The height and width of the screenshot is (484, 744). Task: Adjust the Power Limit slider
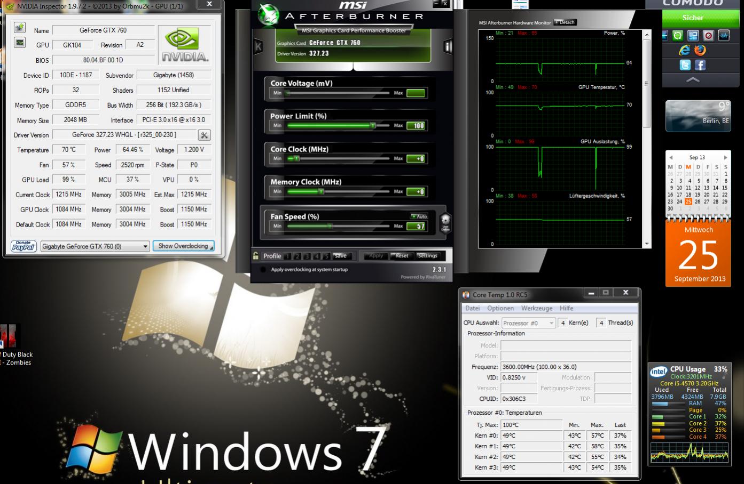point(338,126)
